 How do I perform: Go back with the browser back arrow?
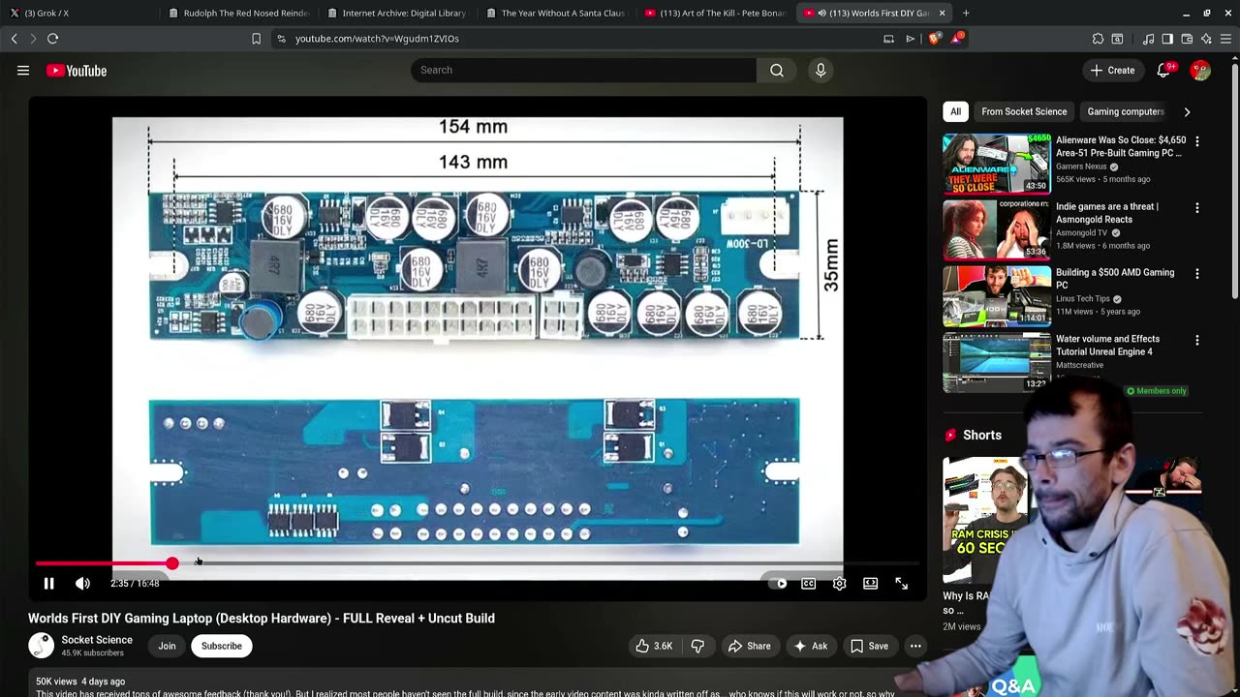pos(14,39)
